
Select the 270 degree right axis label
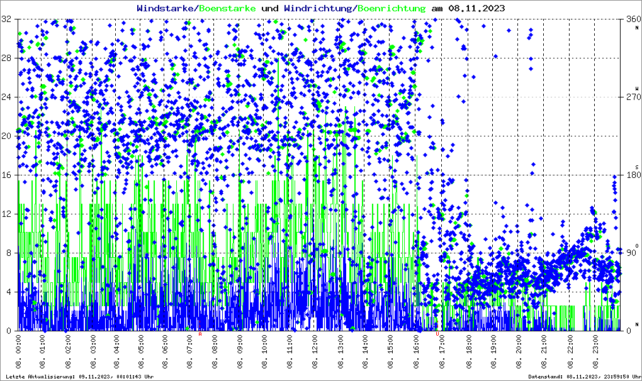coord(631,97)
